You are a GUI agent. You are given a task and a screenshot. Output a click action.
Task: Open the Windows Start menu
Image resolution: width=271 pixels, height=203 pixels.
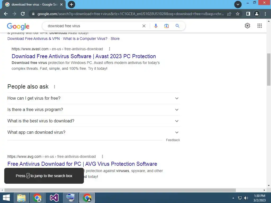[x=6, y=198]
